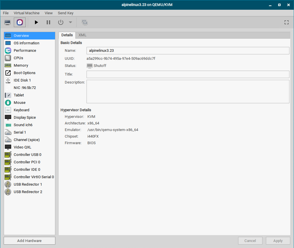Focus the Title input field
The height and width of the screenshot is (248, 294).
point(188,74)
